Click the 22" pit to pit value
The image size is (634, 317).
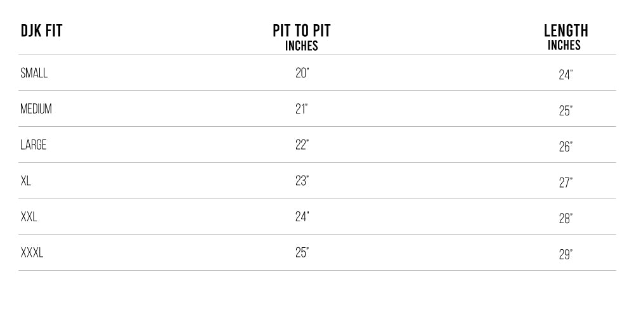click(x=302, y=145)
